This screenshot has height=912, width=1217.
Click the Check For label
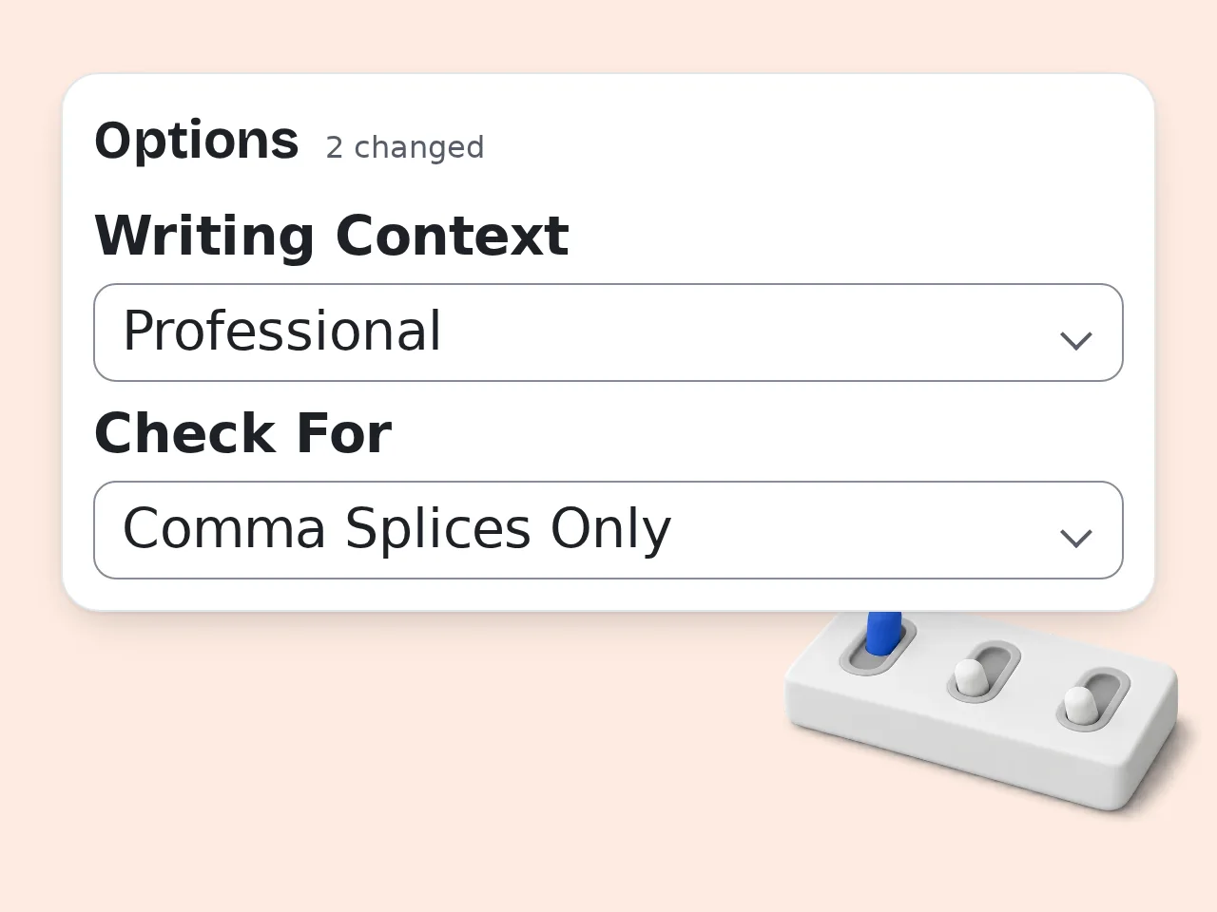[242, 433]
